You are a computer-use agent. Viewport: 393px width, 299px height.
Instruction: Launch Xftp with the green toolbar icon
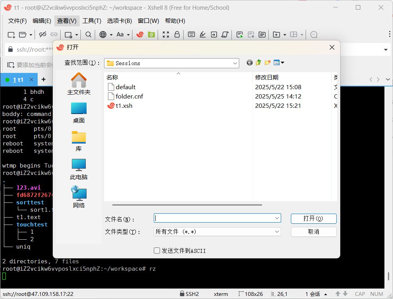pos(151,35)
